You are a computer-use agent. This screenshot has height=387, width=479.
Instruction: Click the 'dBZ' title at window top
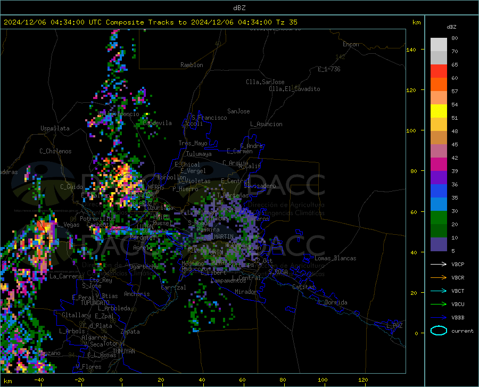(x=239, y=8)
